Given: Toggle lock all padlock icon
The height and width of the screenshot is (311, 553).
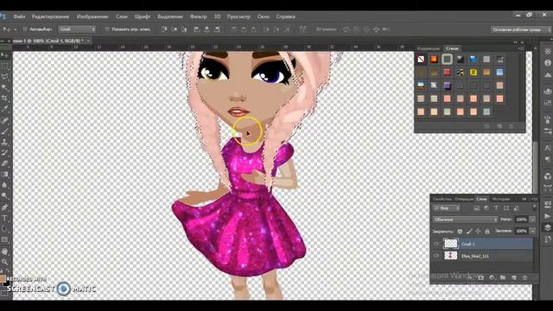Looking at the screenshot, I should click(487, 232).
